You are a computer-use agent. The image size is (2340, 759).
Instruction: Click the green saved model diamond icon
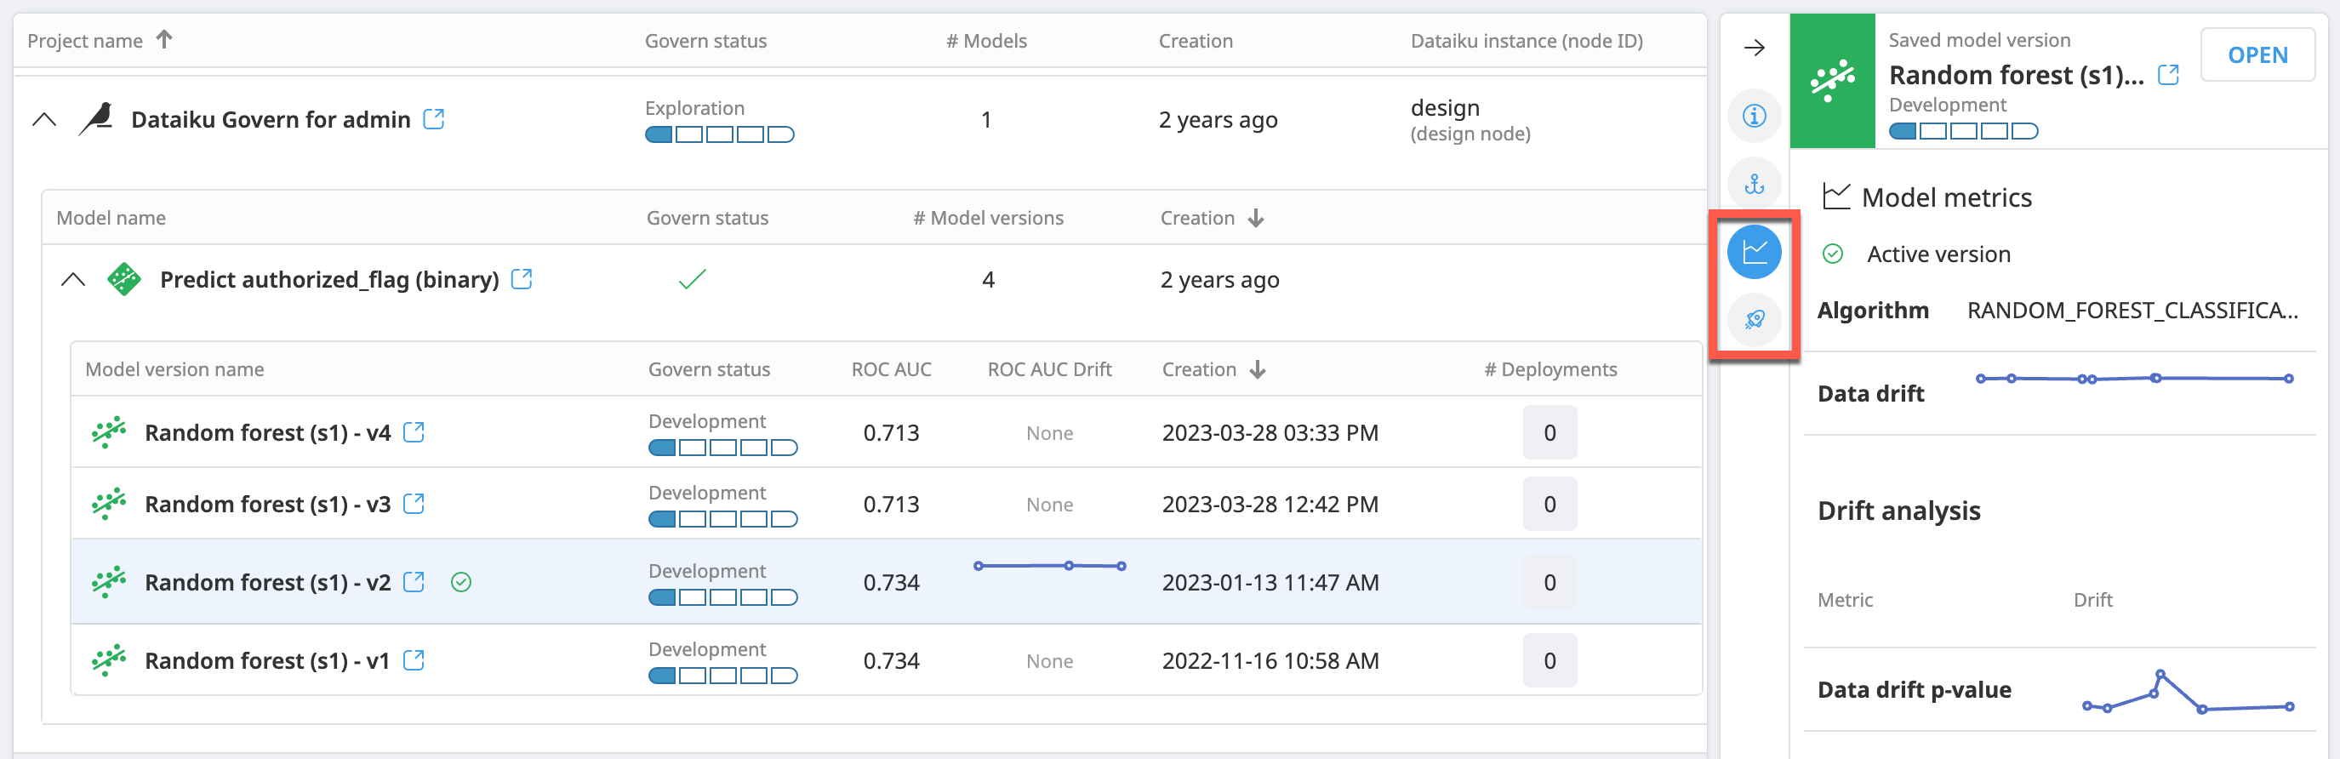click(123, 280)
